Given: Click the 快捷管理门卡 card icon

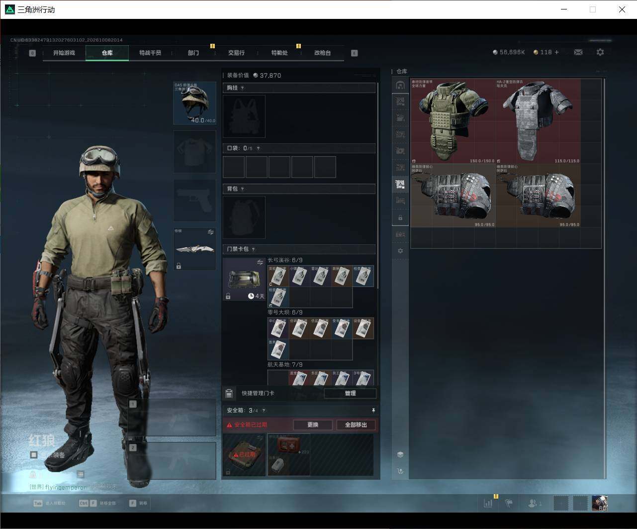Looking at the screenshot, I should (x=229, y=393).
